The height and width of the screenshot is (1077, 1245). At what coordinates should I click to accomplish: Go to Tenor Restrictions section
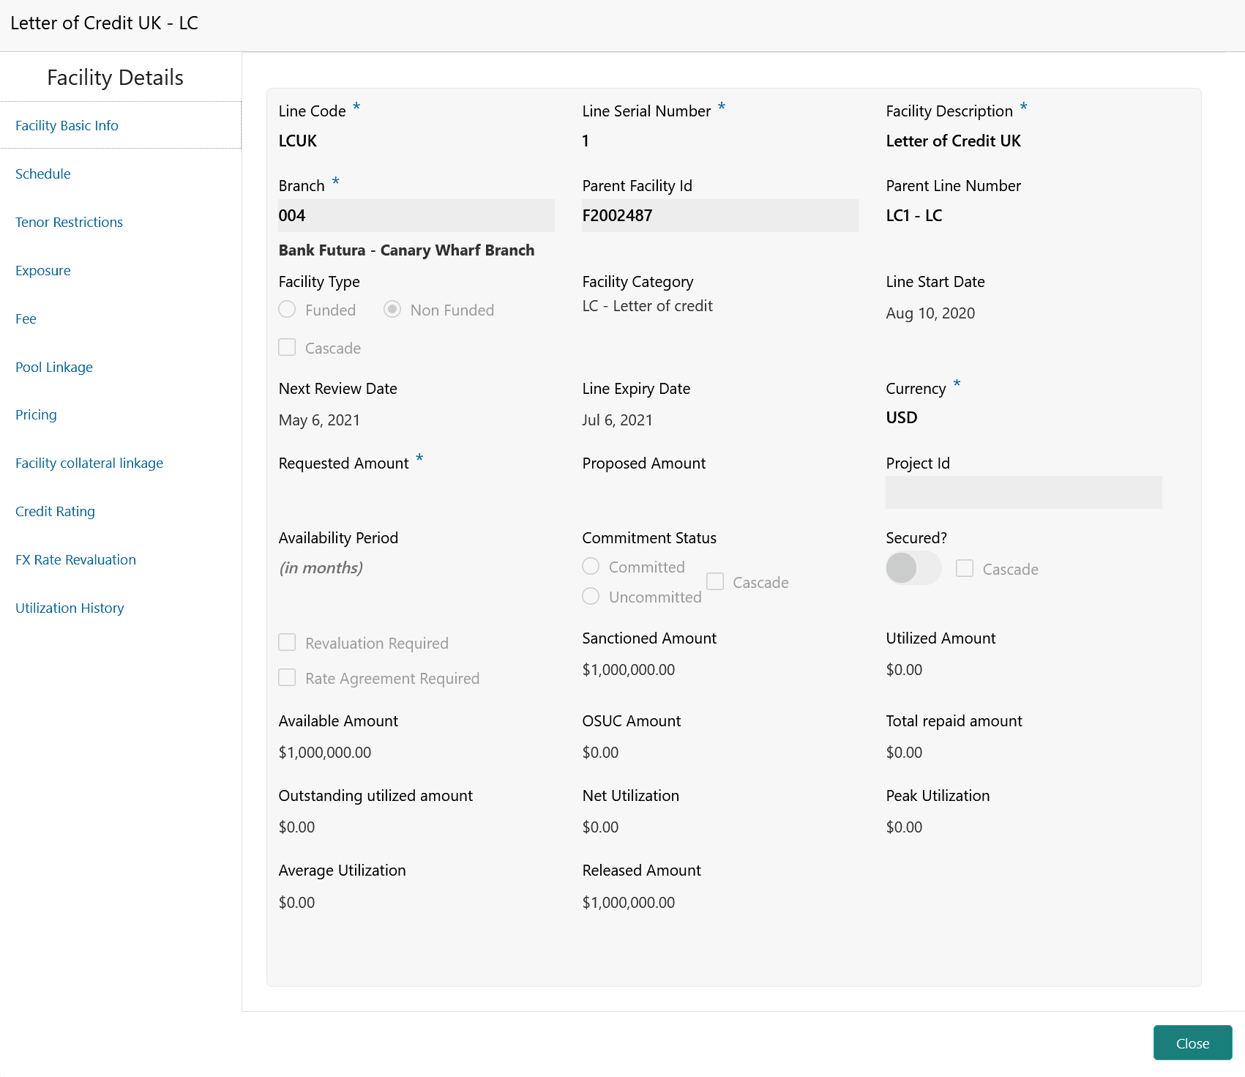[x=69, y=223]
